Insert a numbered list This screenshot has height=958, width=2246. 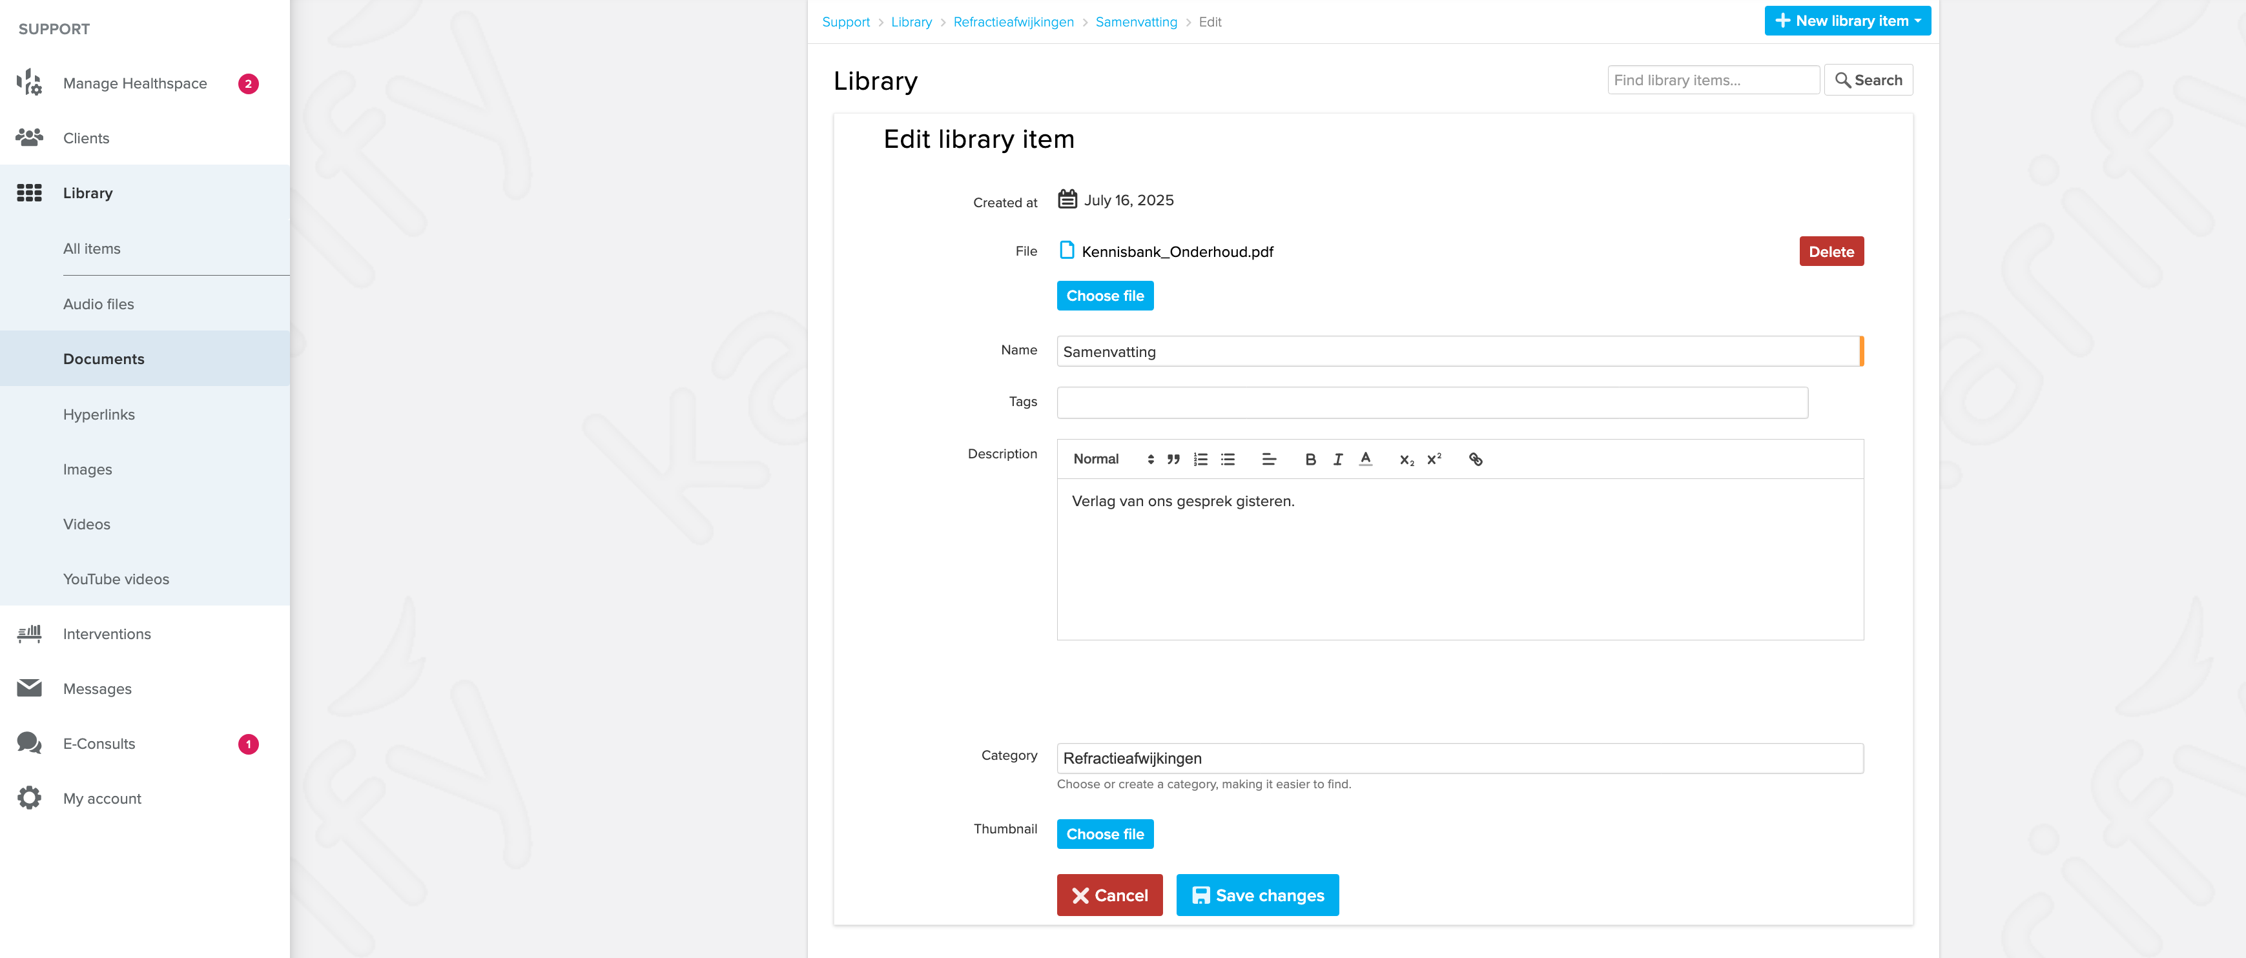coord(1200,460)
